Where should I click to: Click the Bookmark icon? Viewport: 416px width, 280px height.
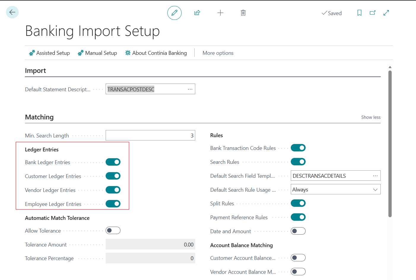click(x=359, y=13)
